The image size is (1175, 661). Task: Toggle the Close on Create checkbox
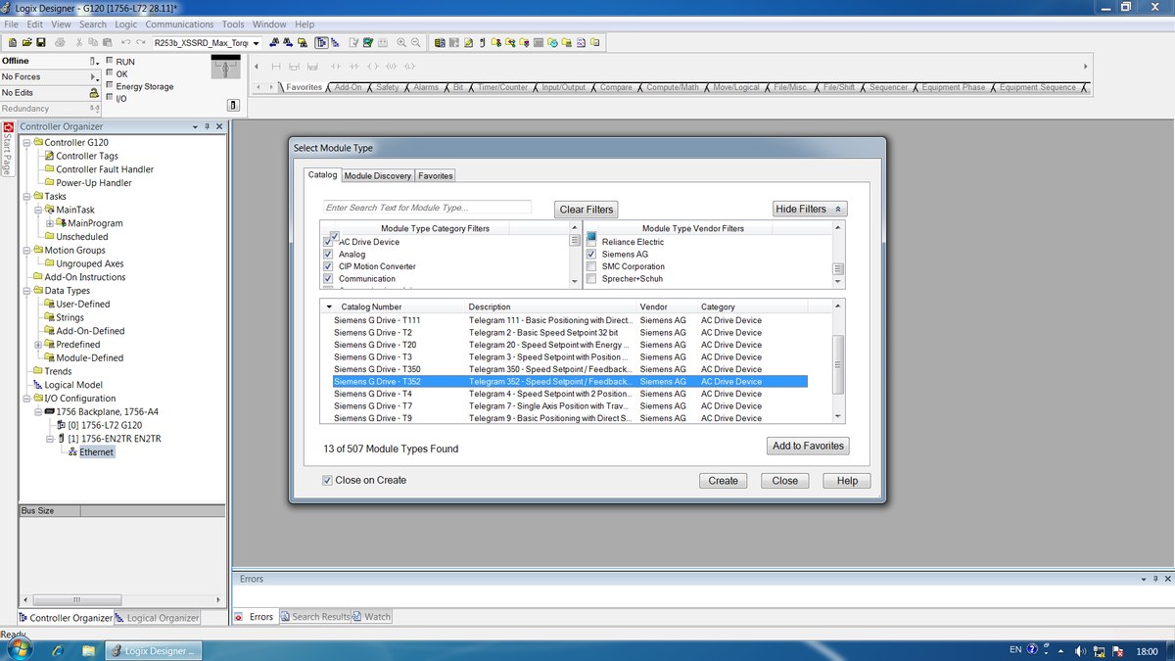pos(328,481)
